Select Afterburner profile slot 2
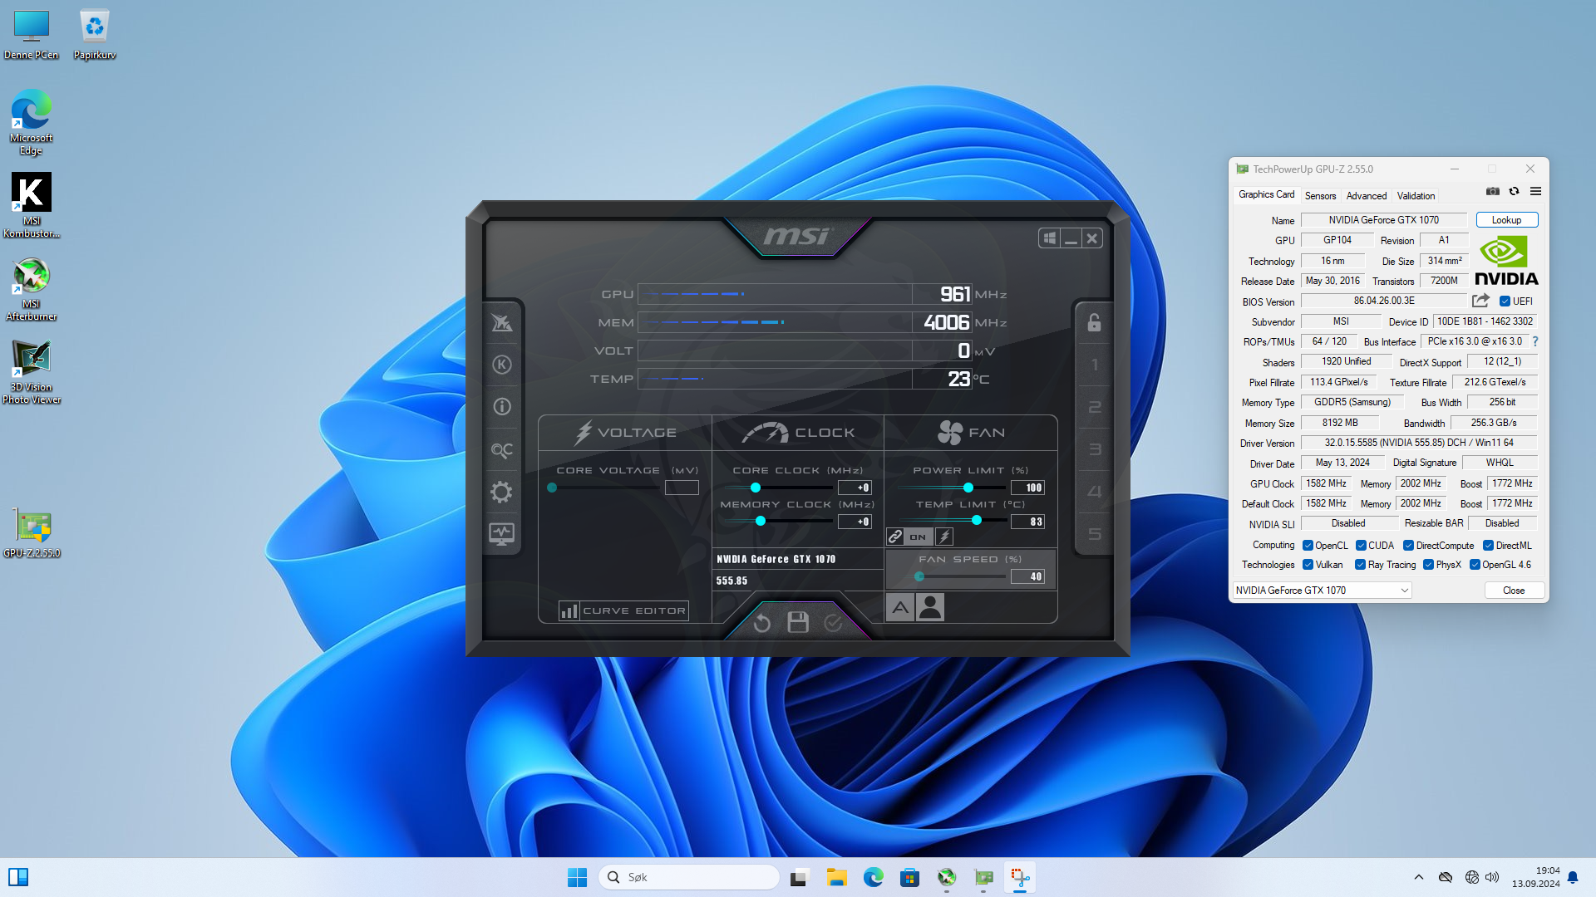This screenshot has width=1596, height=897. 1094,407
